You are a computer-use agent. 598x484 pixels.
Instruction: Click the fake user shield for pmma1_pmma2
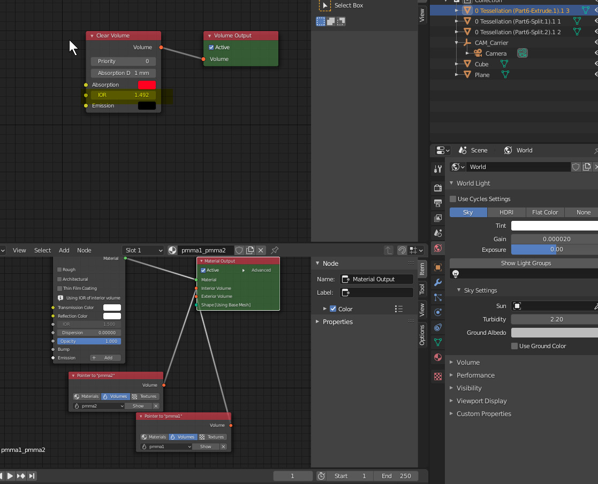[x=239, y=250]
